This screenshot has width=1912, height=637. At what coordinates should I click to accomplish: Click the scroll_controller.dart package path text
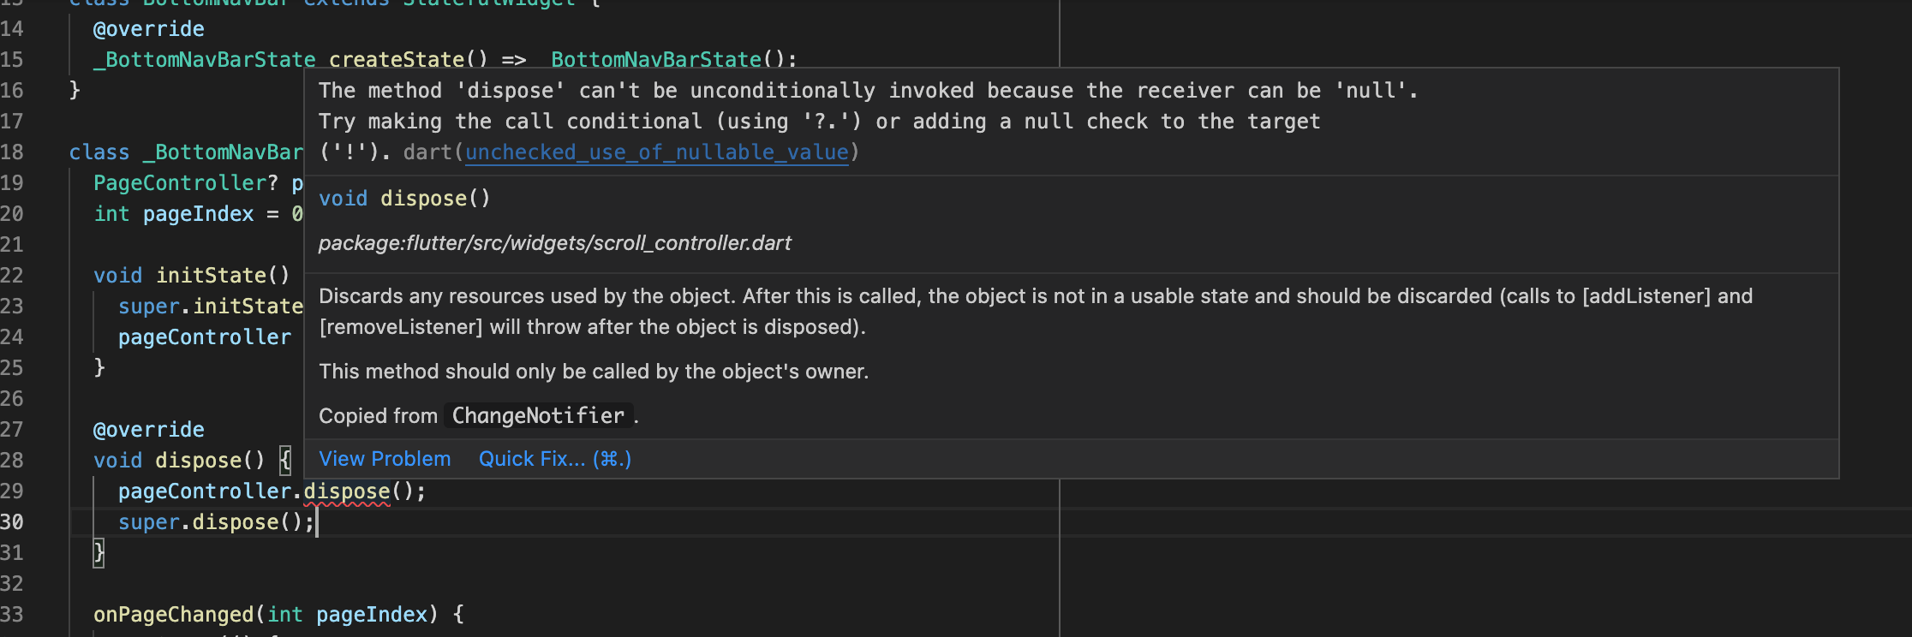tap(555, 243)
